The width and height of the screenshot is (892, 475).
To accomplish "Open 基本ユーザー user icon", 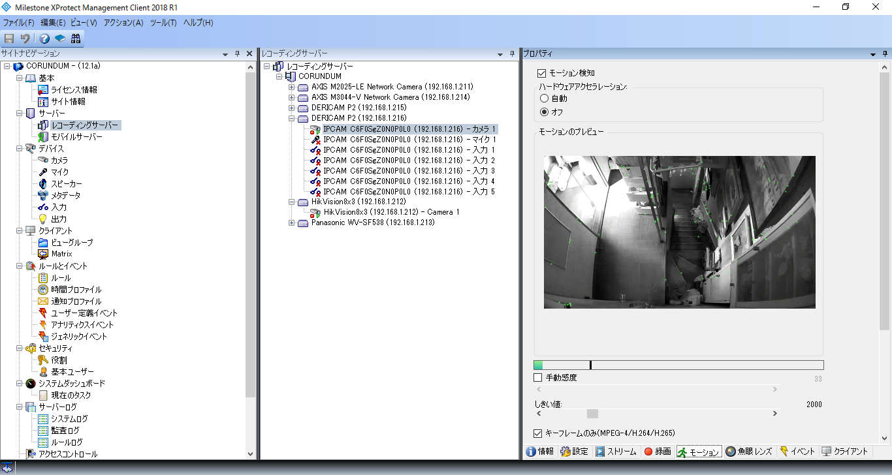I will click(43, 372).
